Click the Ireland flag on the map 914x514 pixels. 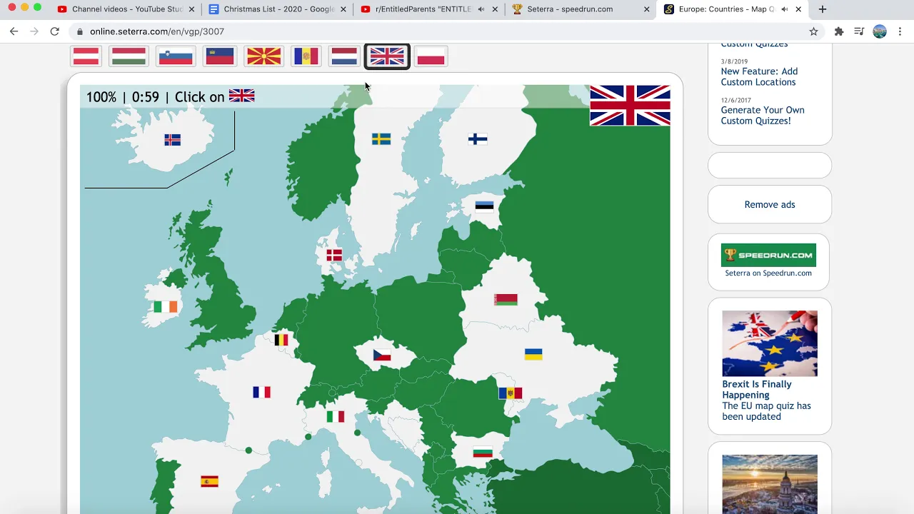(166, 307)
